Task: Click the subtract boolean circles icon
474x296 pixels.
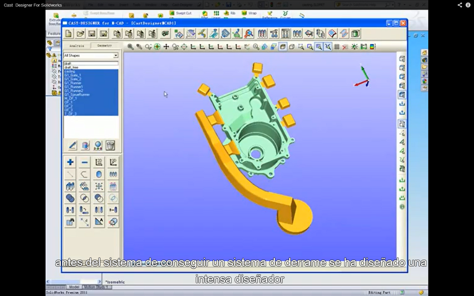Action: pyautogui.click(x=99, y=198)
